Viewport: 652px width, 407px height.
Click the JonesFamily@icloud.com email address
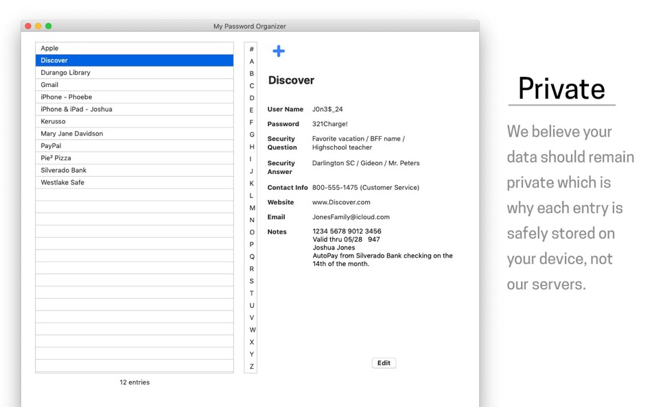coord(351,217)
